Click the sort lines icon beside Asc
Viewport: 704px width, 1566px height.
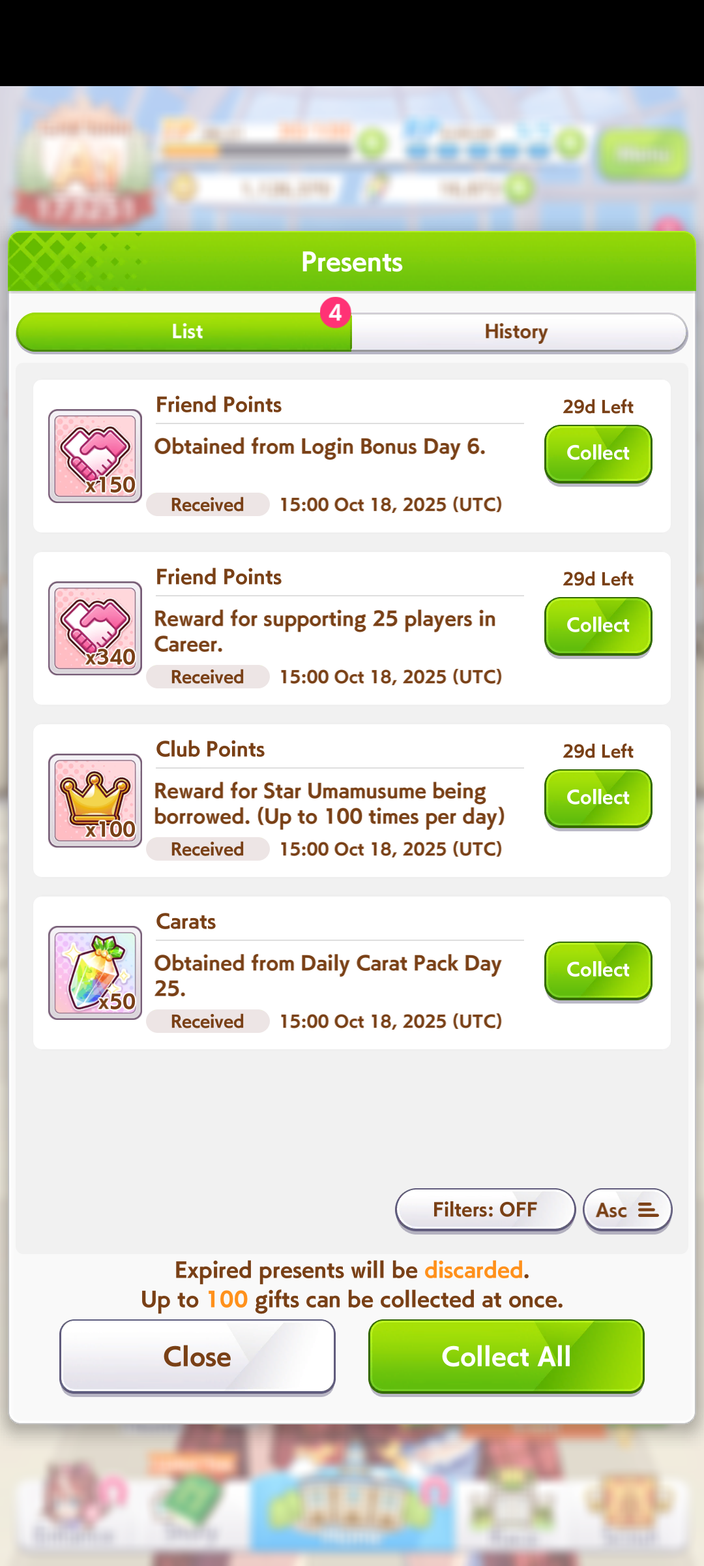648,1210
